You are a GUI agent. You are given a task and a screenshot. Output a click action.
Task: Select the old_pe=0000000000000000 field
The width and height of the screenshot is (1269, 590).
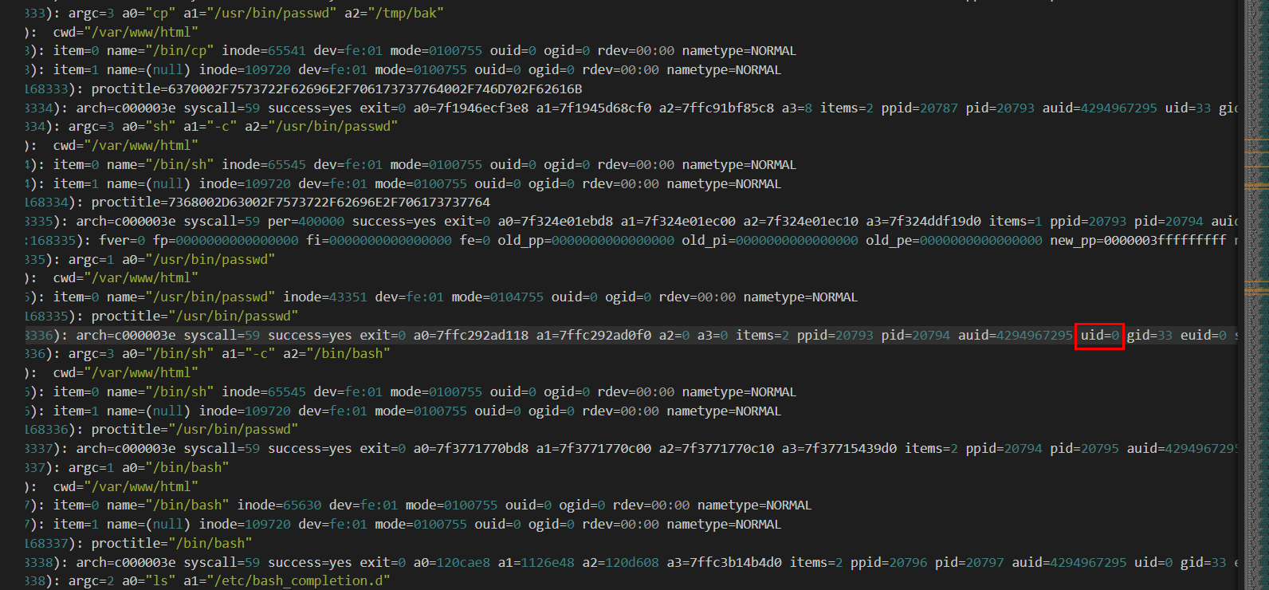[x=954, y=240]
